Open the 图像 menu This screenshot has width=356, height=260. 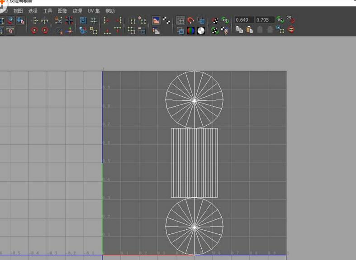[x=62, y=11]
